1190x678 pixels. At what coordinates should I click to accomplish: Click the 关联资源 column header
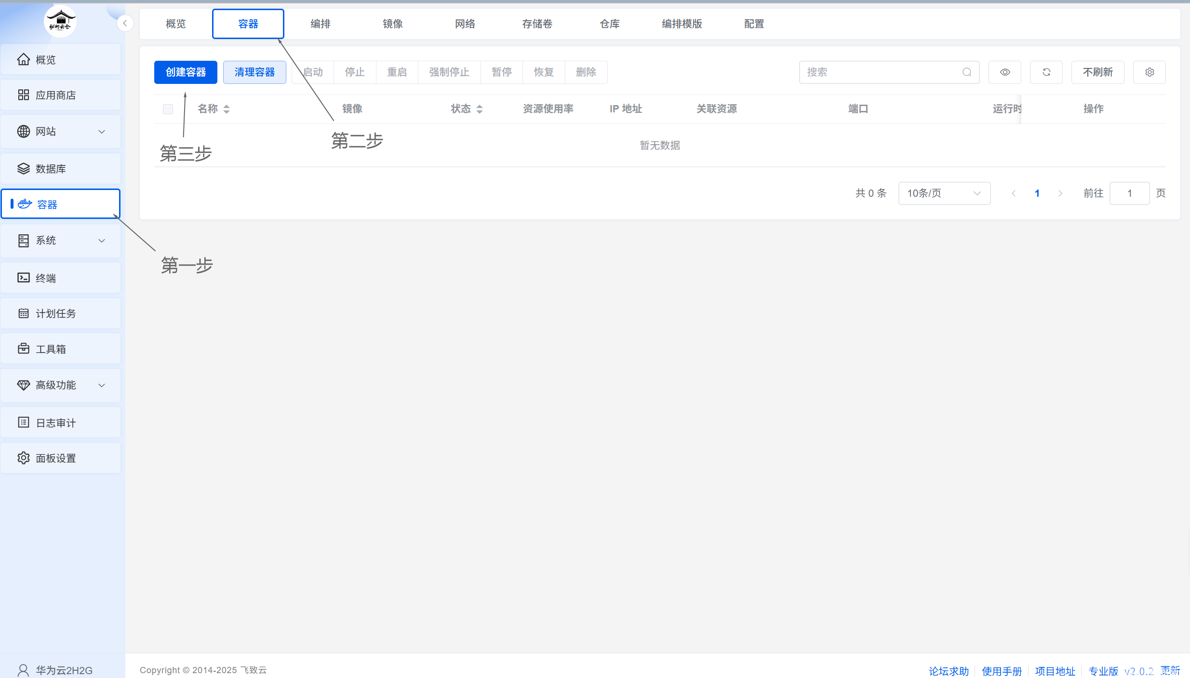tap(717, 109)
